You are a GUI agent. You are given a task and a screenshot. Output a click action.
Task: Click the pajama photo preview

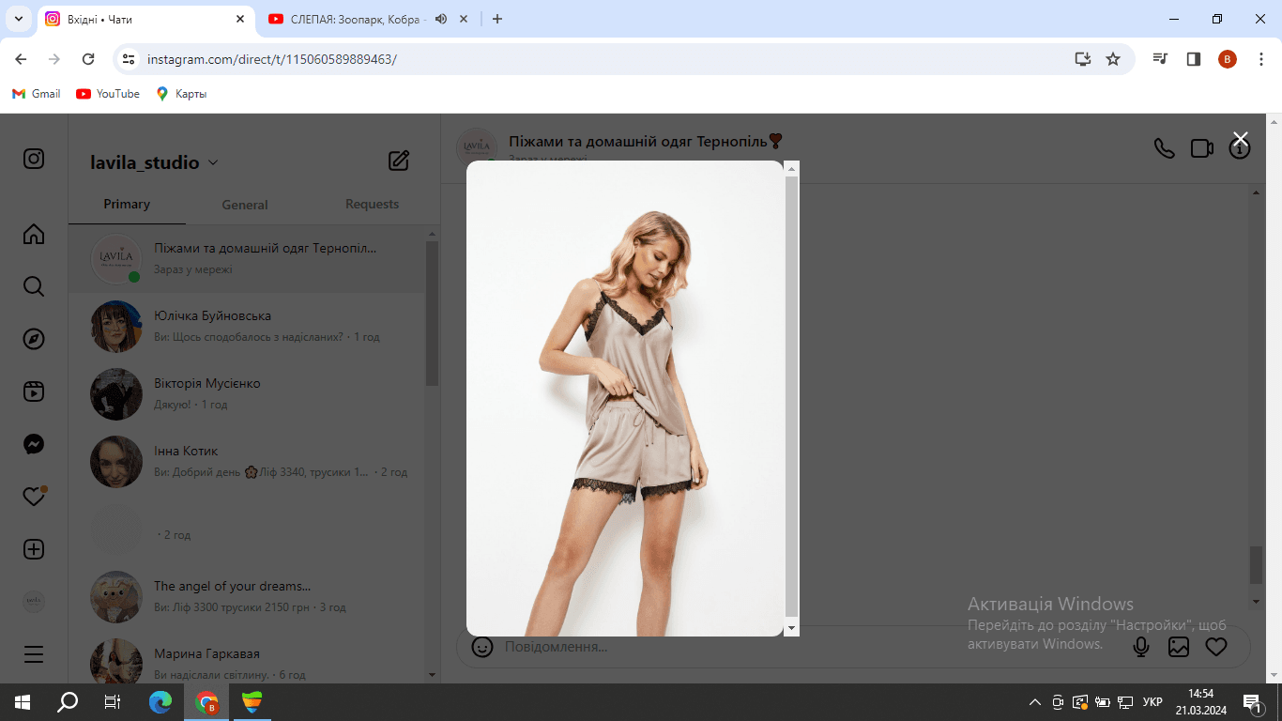(625, 398)
